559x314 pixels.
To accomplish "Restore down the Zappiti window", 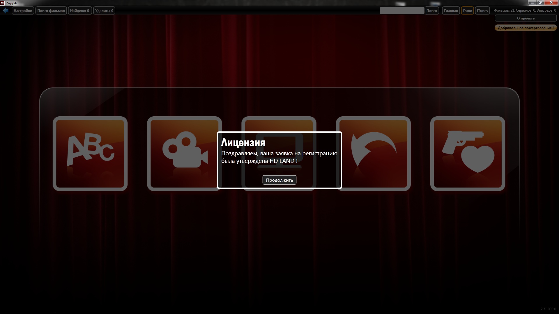I will click(x=539, y=3).
